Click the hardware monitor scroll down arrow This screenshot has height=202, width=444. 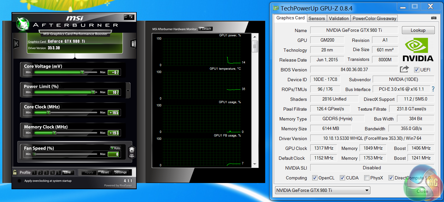pyautogui.click(x=255, y=164)
